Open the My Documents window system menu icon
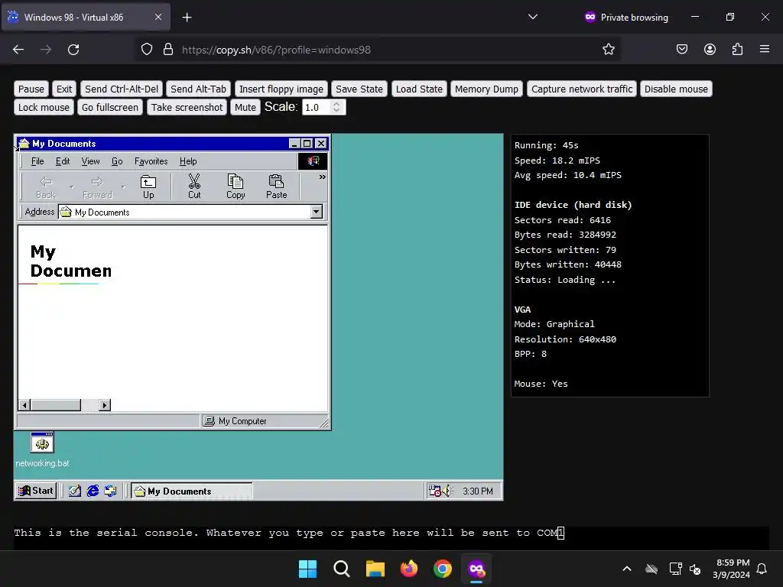Viewport: 783px width, 587px height. (x=24, y=144)
